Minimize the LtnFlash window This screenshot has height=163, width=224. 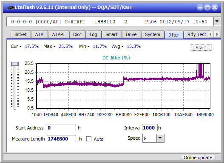[200, 7]
